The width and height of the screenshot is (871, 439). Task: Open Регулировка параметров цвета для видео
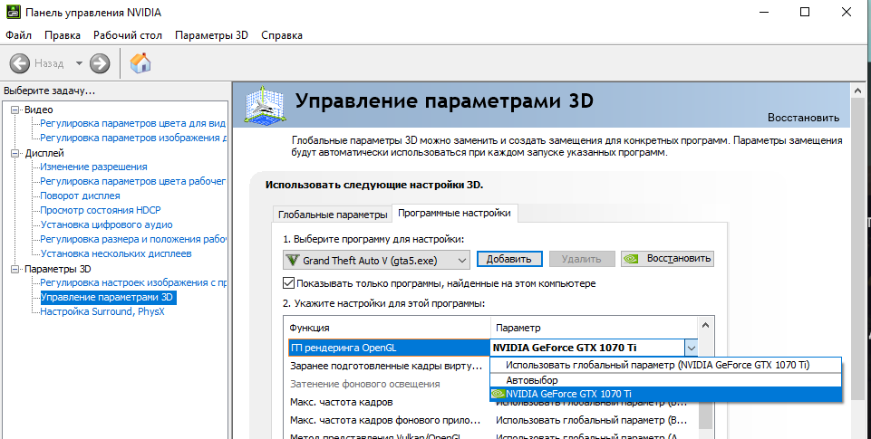coord(132,123)
